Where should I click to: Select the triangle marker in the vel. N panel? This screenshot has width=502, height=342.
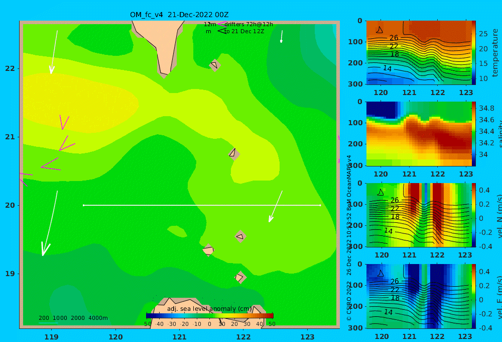[x=381, y=192]
